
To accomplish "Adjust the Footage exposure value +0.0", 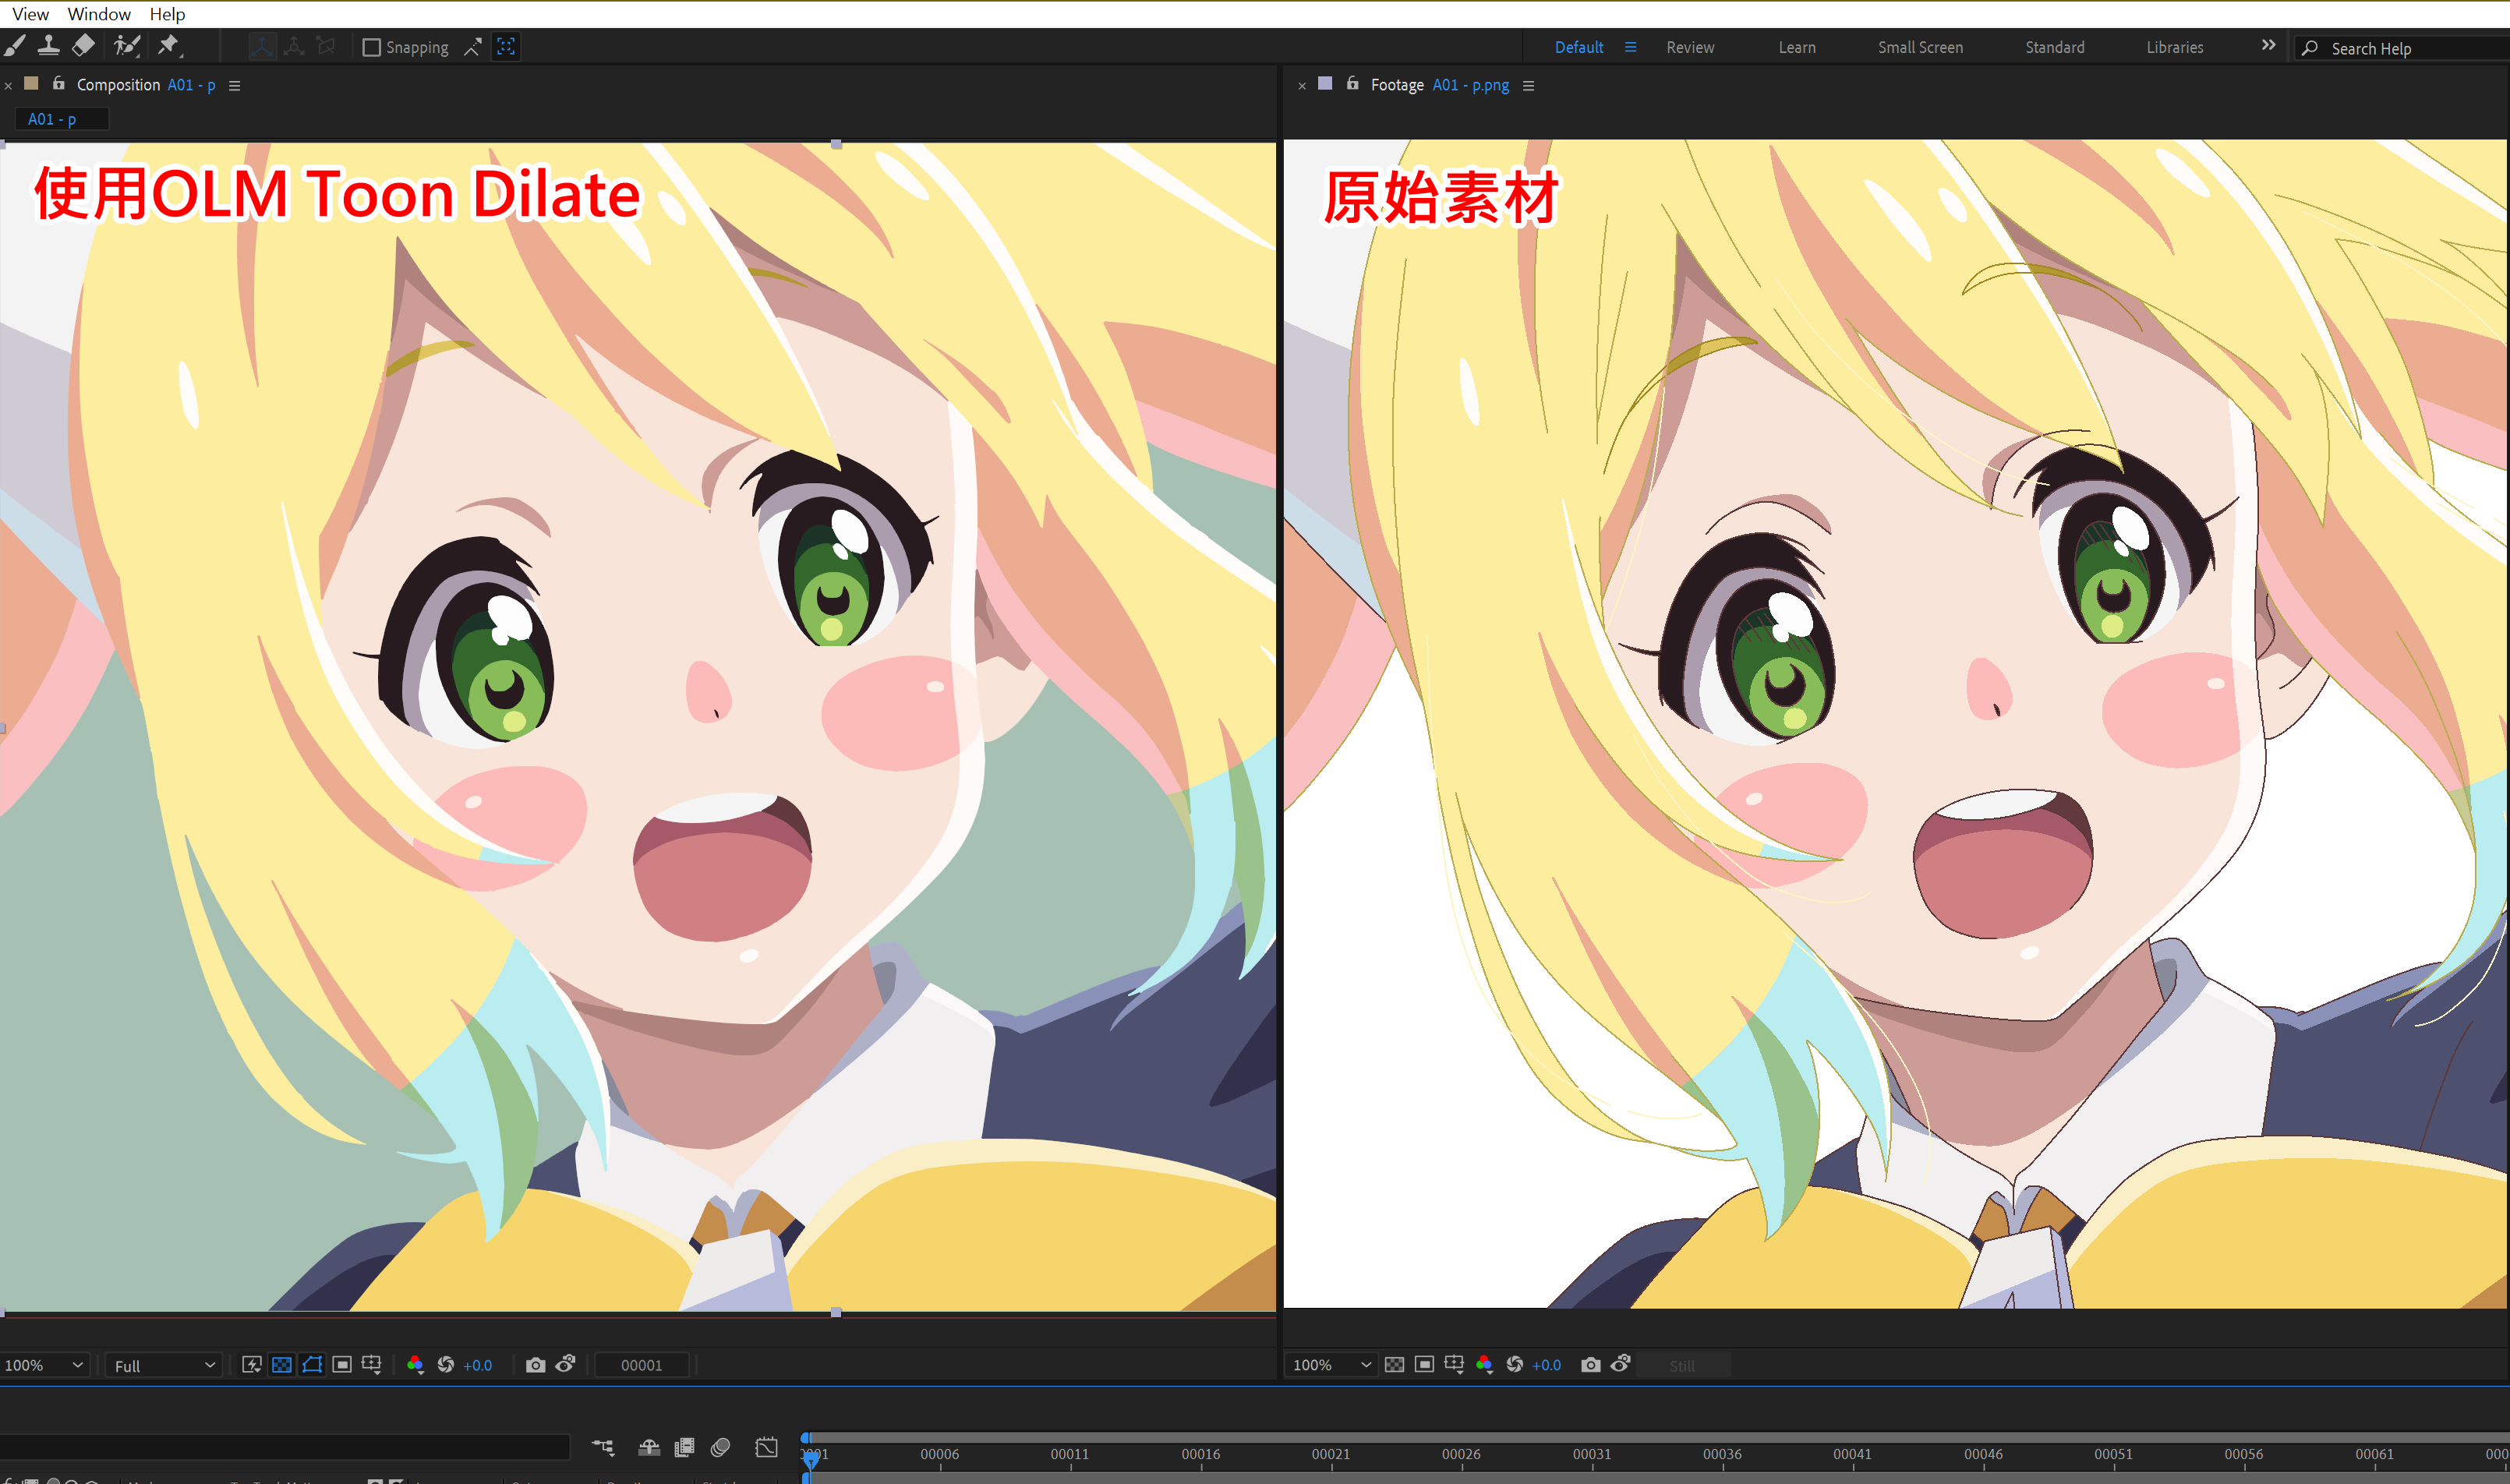I will click(x=1547, y=1365).
